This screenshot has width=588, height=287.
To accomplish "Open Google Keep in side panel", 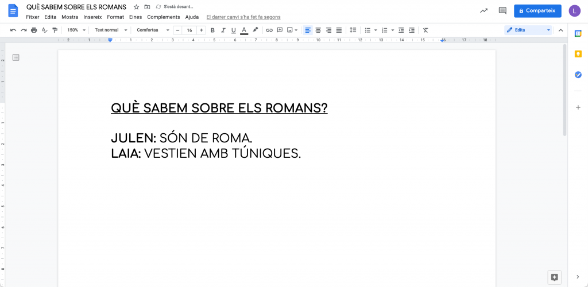I will click(x=578, y=54).
